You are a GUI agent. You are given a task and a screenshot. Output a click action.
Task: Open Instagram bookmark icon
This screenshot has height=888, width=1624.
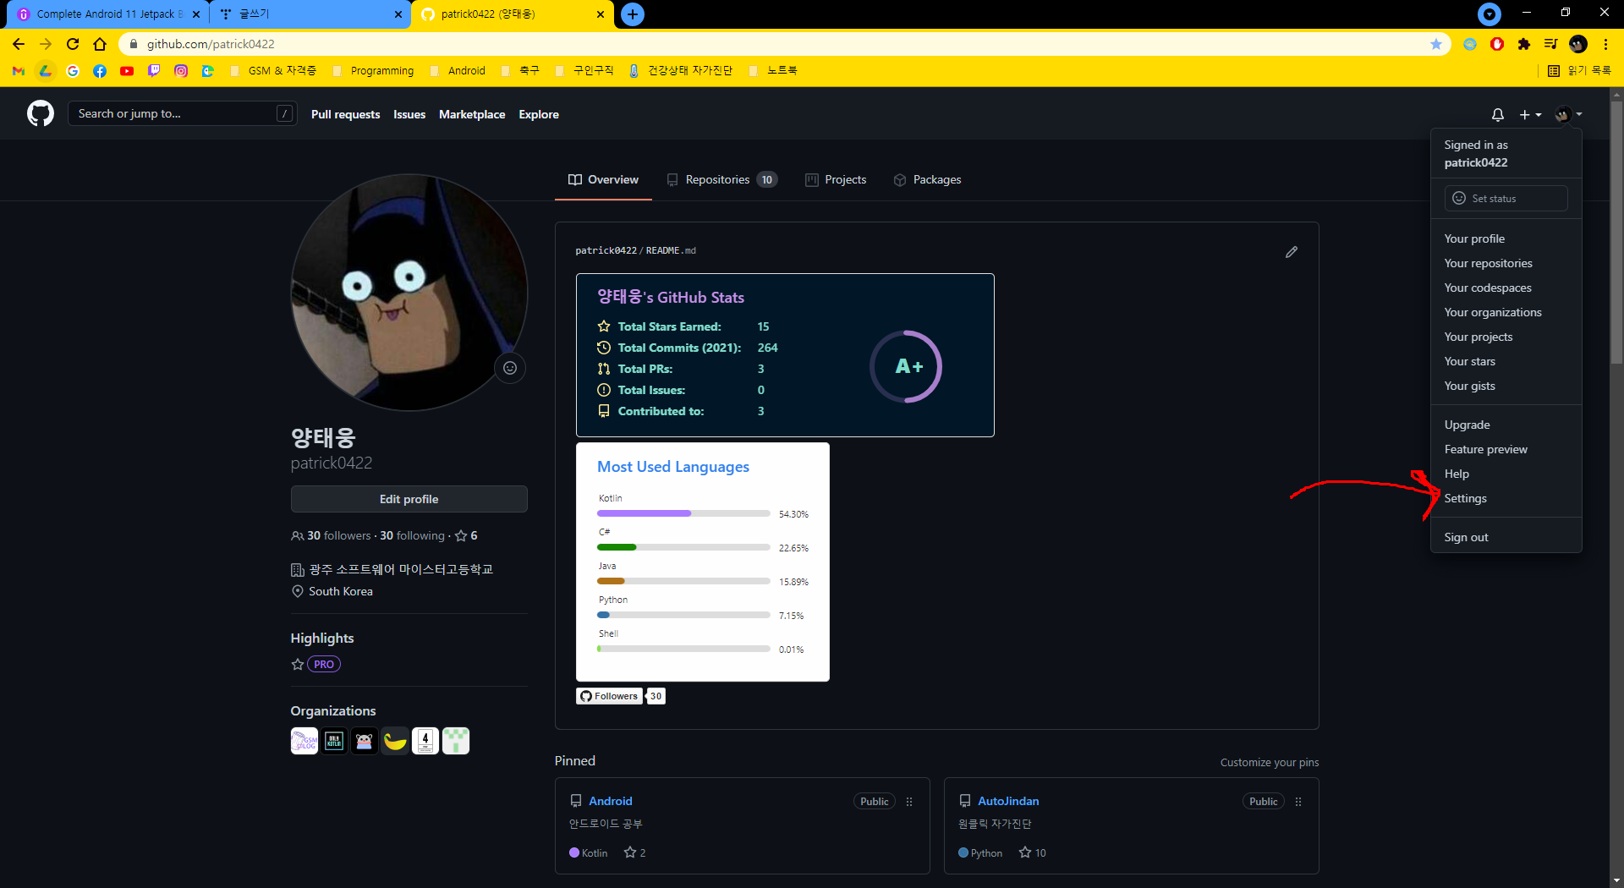(x=181, y=71)
